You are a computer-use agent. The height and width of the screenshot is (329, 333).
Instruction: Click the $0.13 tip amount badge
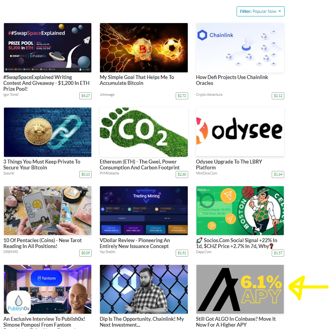(85, 174)
